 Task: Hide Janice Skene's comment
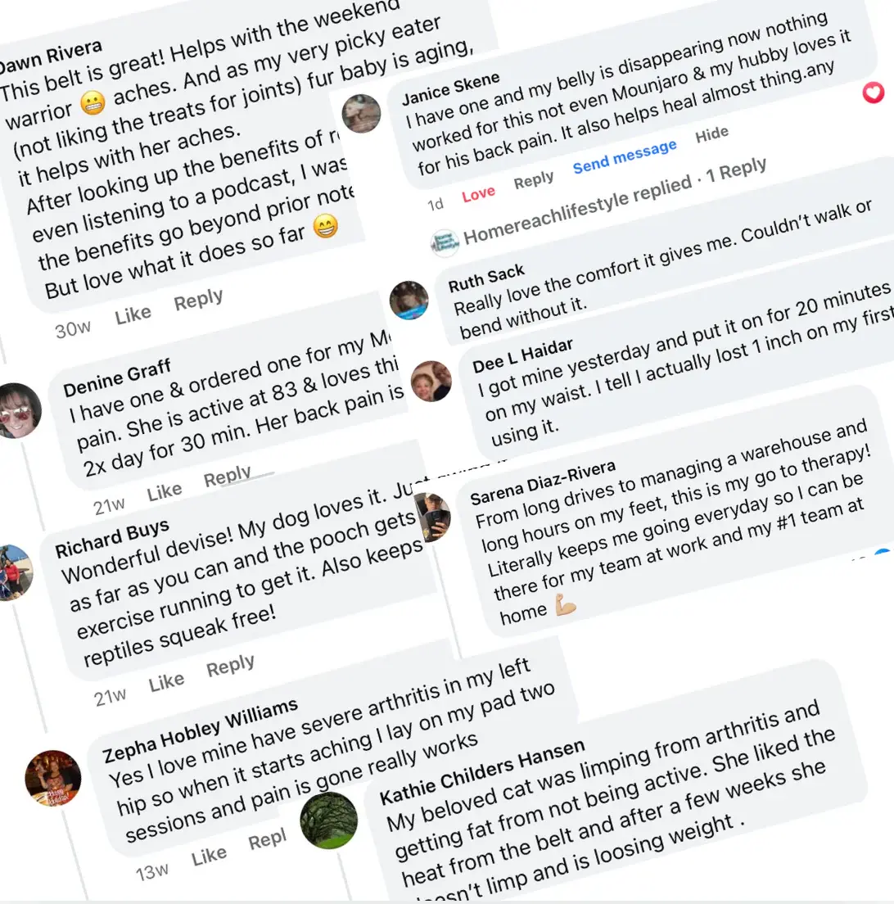pos(711,136)
